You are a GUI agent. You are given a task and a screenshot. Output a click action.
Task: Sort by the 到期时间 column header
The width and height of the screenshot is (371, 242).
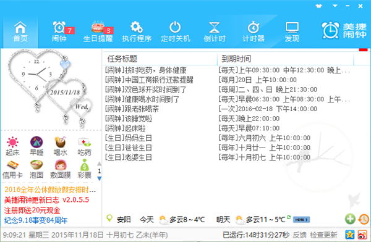point(285,59)
